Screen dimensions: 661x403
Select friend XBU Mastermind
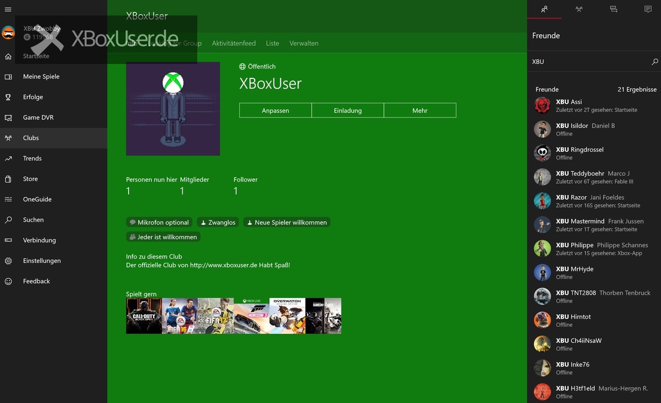[594, 224]
